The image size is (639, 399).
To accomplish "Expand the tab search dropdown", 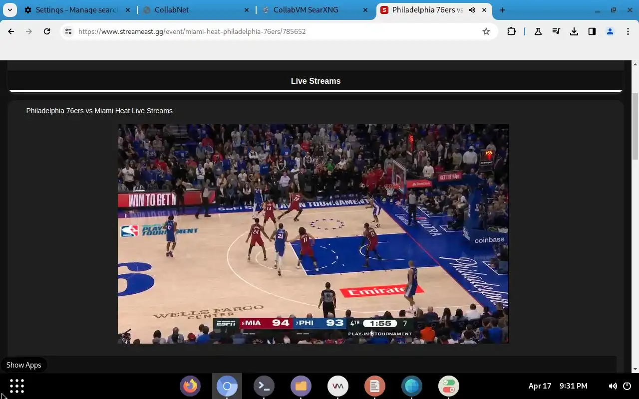I will point(10,10).
